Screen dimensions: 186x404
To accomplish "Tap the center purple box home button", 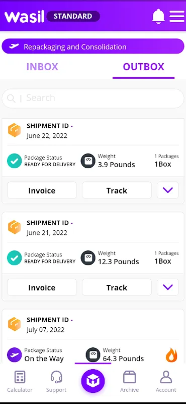I will (93, 381).
